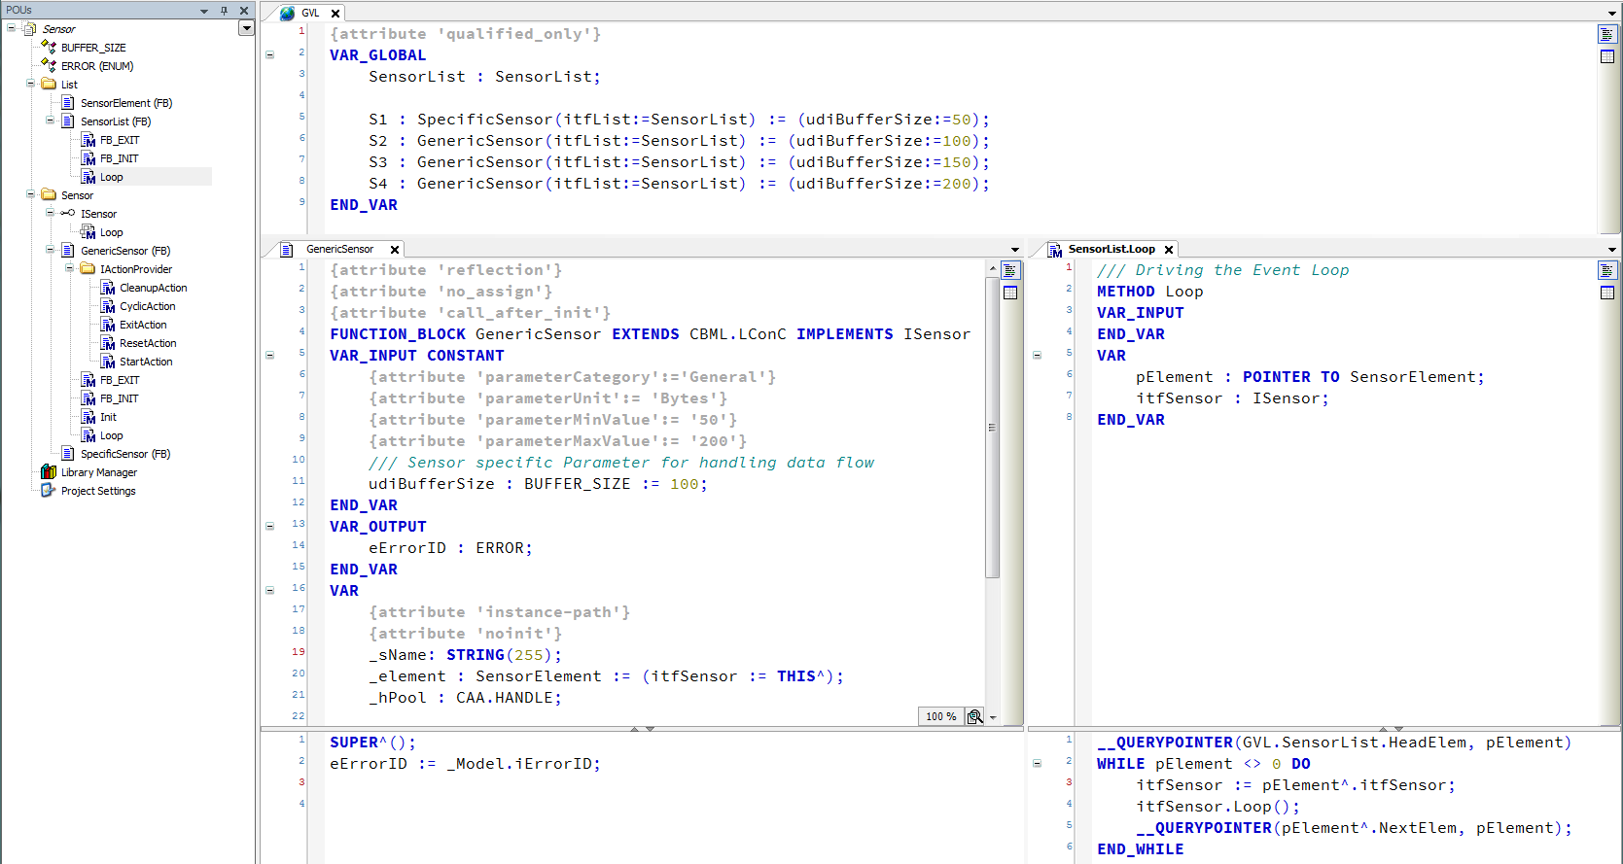Open the Sensor project dropdown in POUs panel

246,28
